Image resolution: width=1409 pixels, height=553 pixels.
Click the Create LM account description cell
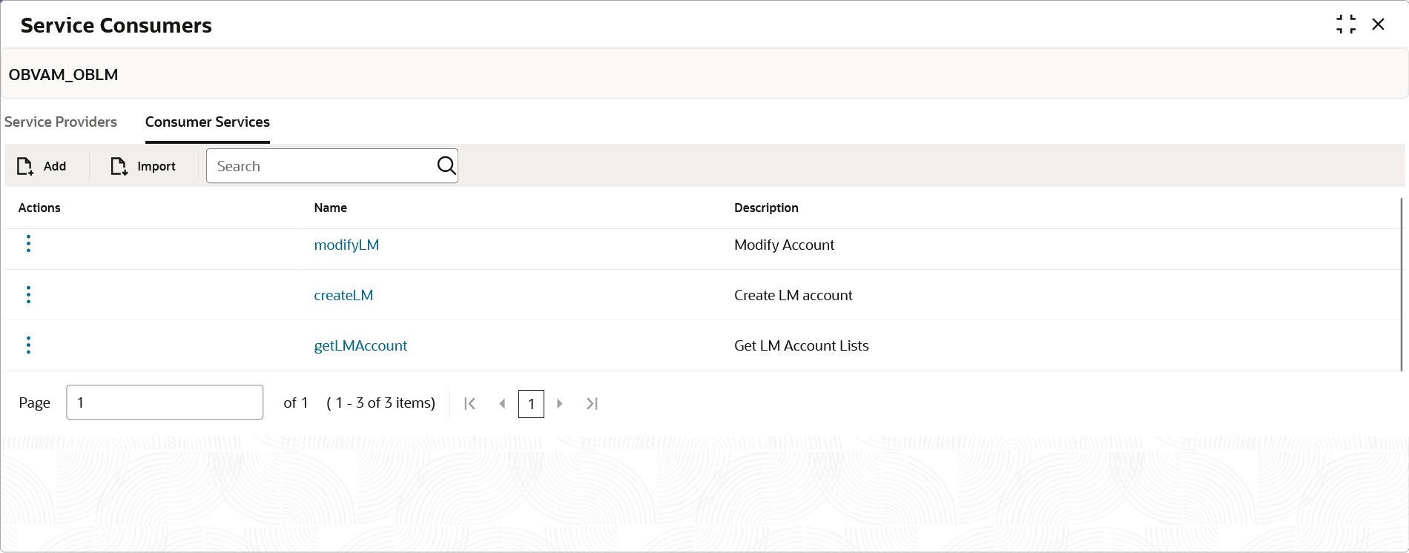coord(793,295)
